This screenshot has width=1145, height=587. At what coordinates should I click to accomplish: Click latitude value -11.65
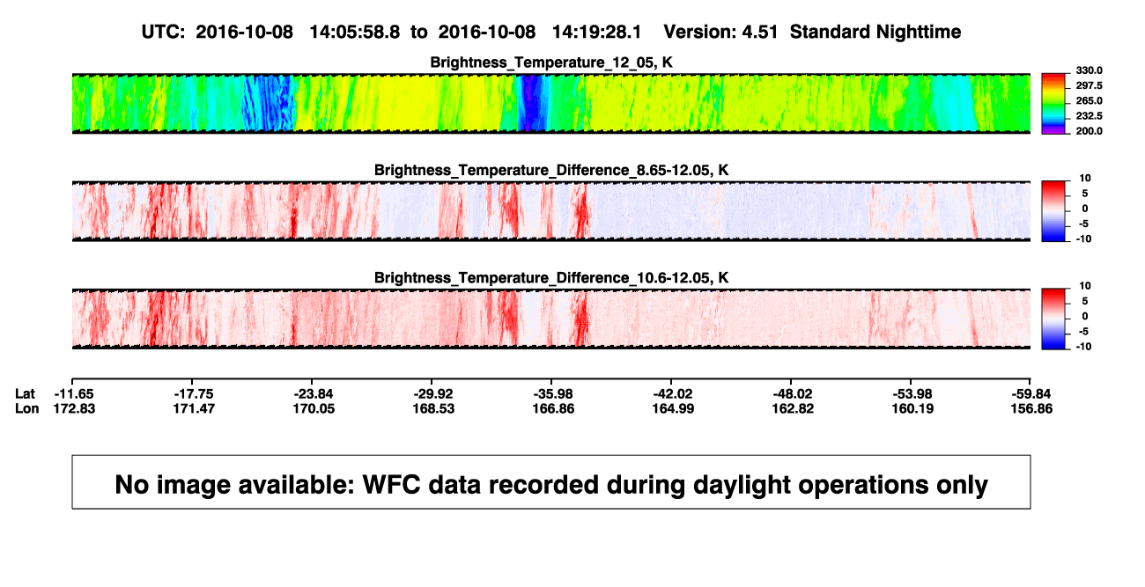click(x=72, y=393)
